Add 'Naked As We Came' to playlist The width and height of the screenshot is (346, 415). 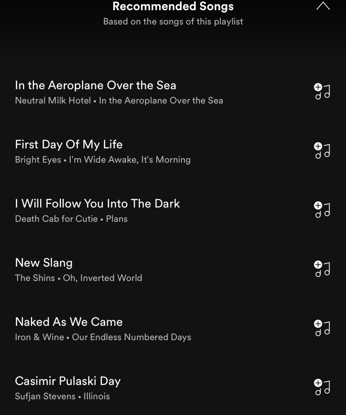[322, 328]
